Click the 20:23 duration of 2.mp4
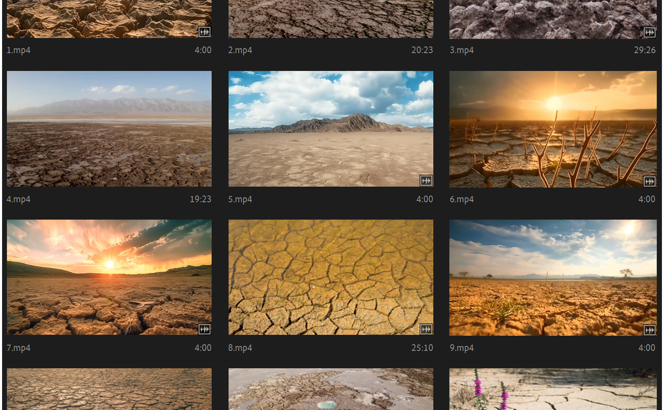The image size is (664, 410). click(x=422, y=50)
